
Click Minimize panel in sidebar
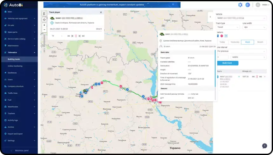point(19,151)
